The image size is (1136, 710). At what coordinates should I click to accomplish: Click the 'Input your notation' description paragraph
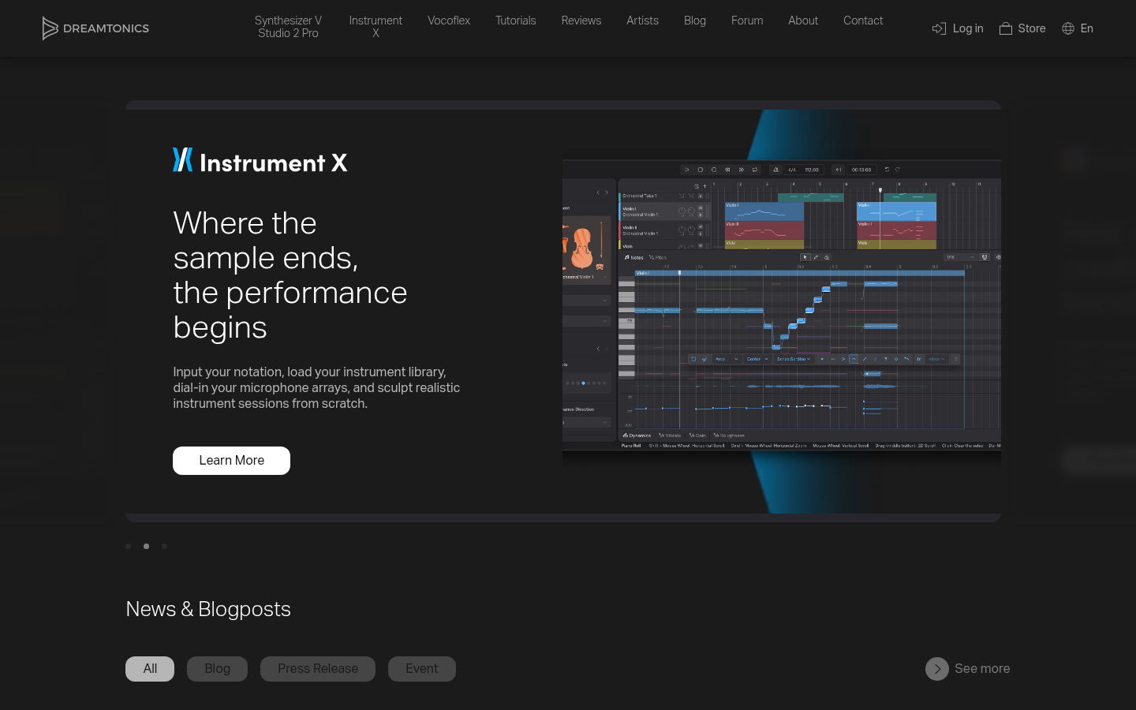click(316, 387)
